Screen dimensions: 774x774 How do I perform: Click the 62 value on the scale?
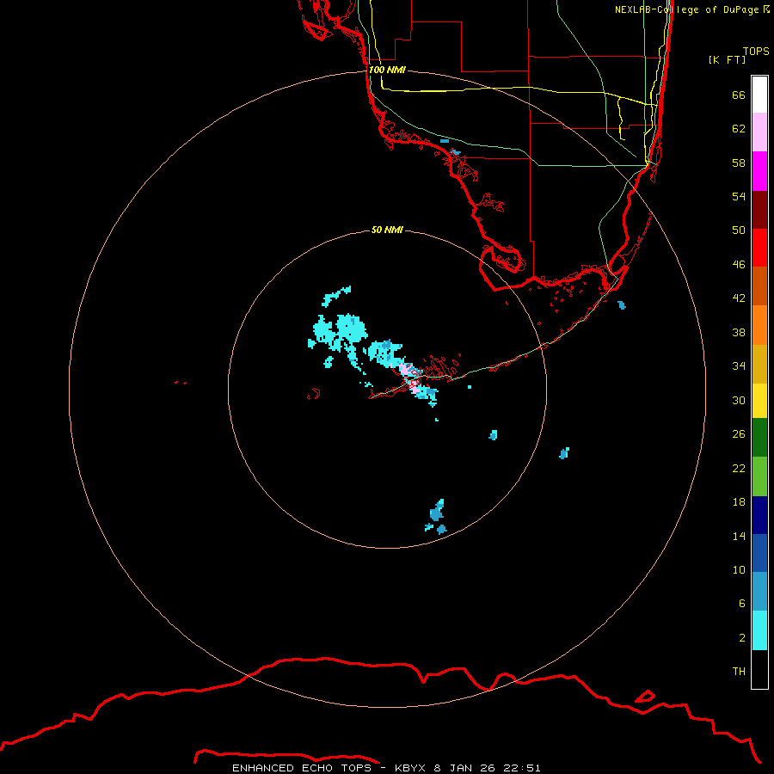coord(739,129)
